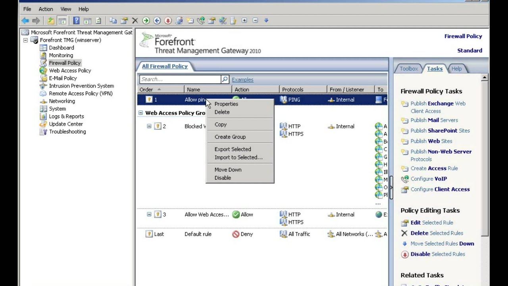
Task: Choose Create Group in the context menu
Action: pos(240,137)
